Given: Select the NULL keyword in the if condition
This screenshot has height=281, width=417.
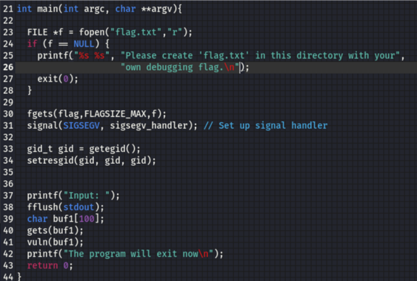Looking at the screenshot, I should click(x=84, y=44).
